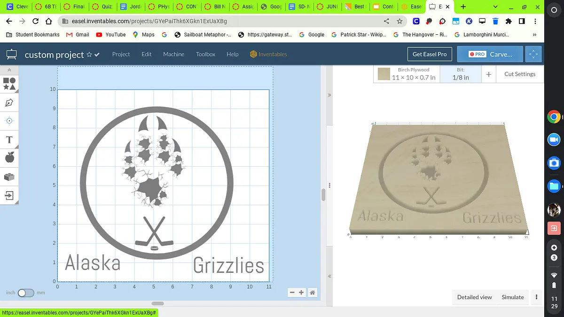Expand panel using the upper double-arrow divider

point(329,95)
